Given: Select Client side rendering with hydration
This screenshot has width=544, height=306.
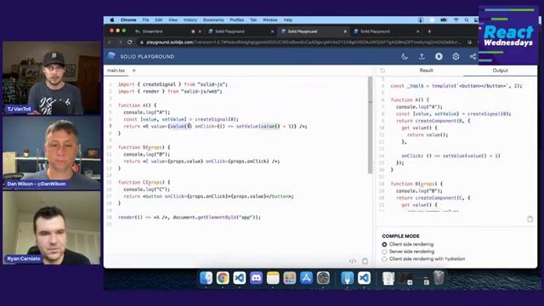Looking at the screenshot, I should 384,258.
